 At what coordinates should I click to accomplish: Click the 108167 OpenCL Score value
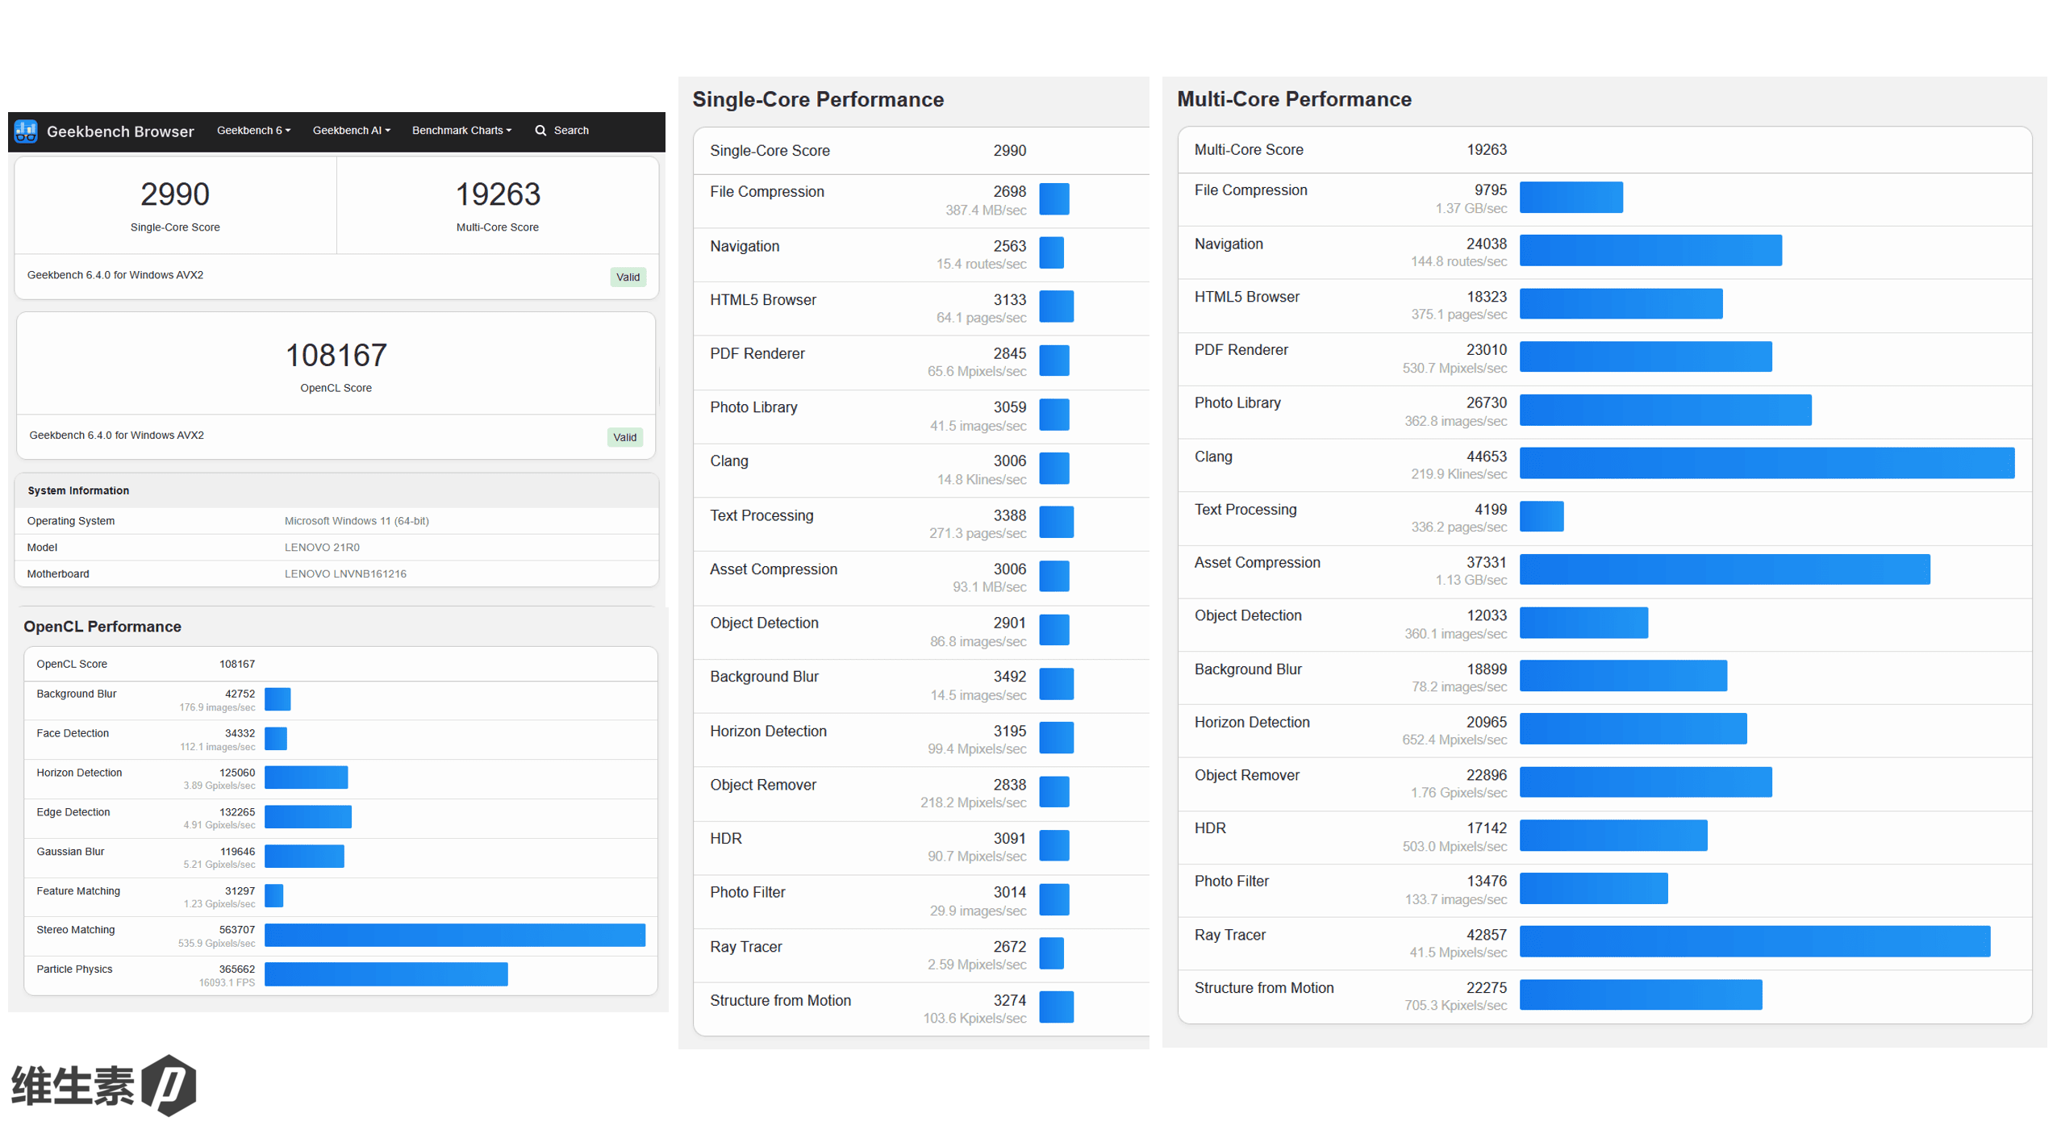pos(336,356)
